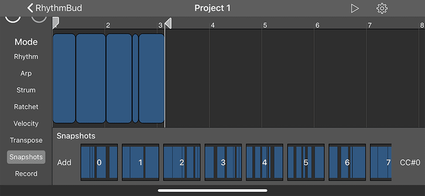Select the loop end flag marker
The width and height of the screenshot is (425, 196).
(x=168, y=23)
